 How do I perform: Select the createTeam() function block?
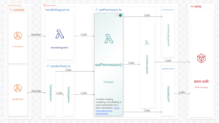pyautogui.click(x=68, y=95)
